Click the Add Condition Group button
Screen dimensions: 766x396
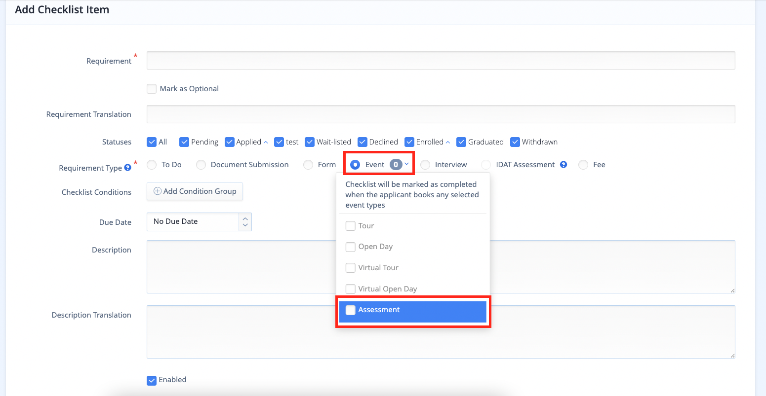point(195,191)
